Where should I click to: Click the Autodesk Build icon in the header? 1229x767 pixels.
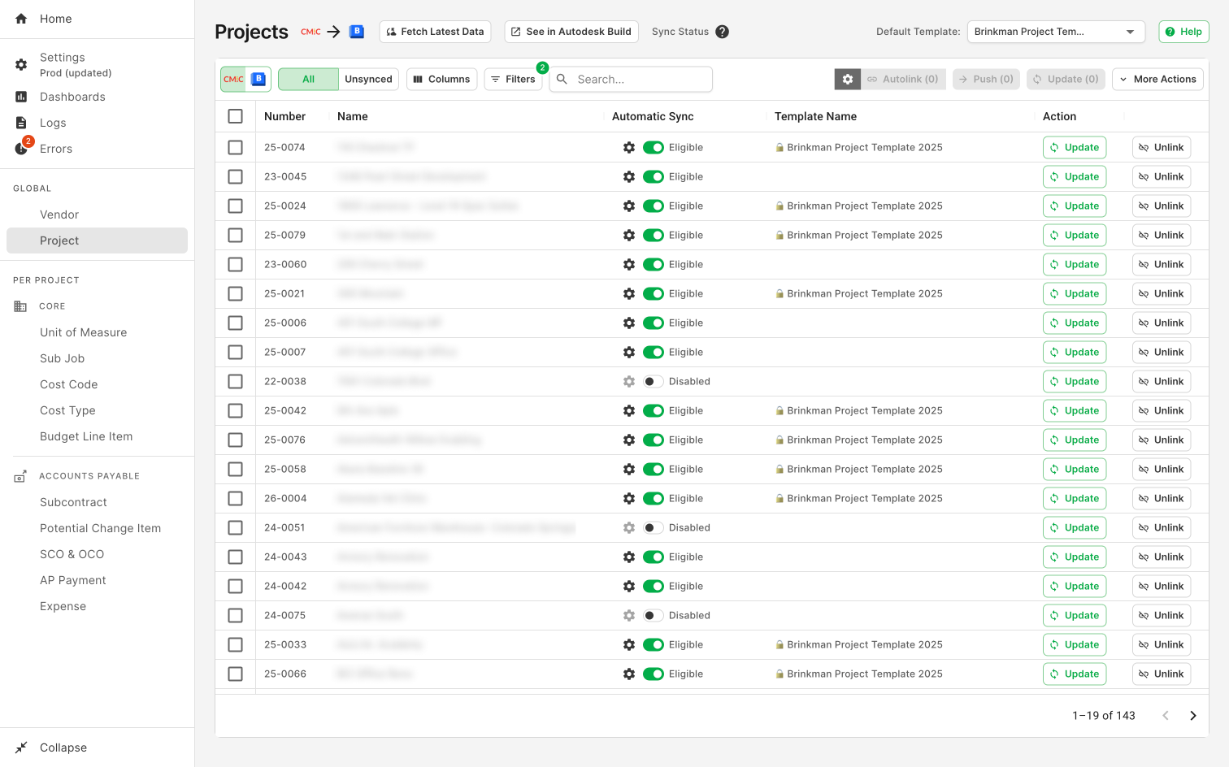[x=356, y=31]
